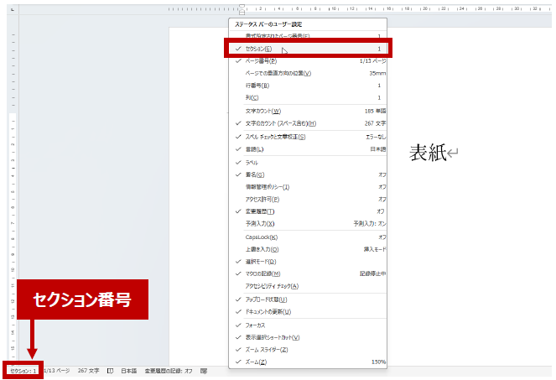556x380 pixels.
Task: Click 変更履歴の記録: オフ in status bar
Action: (169, 370)
